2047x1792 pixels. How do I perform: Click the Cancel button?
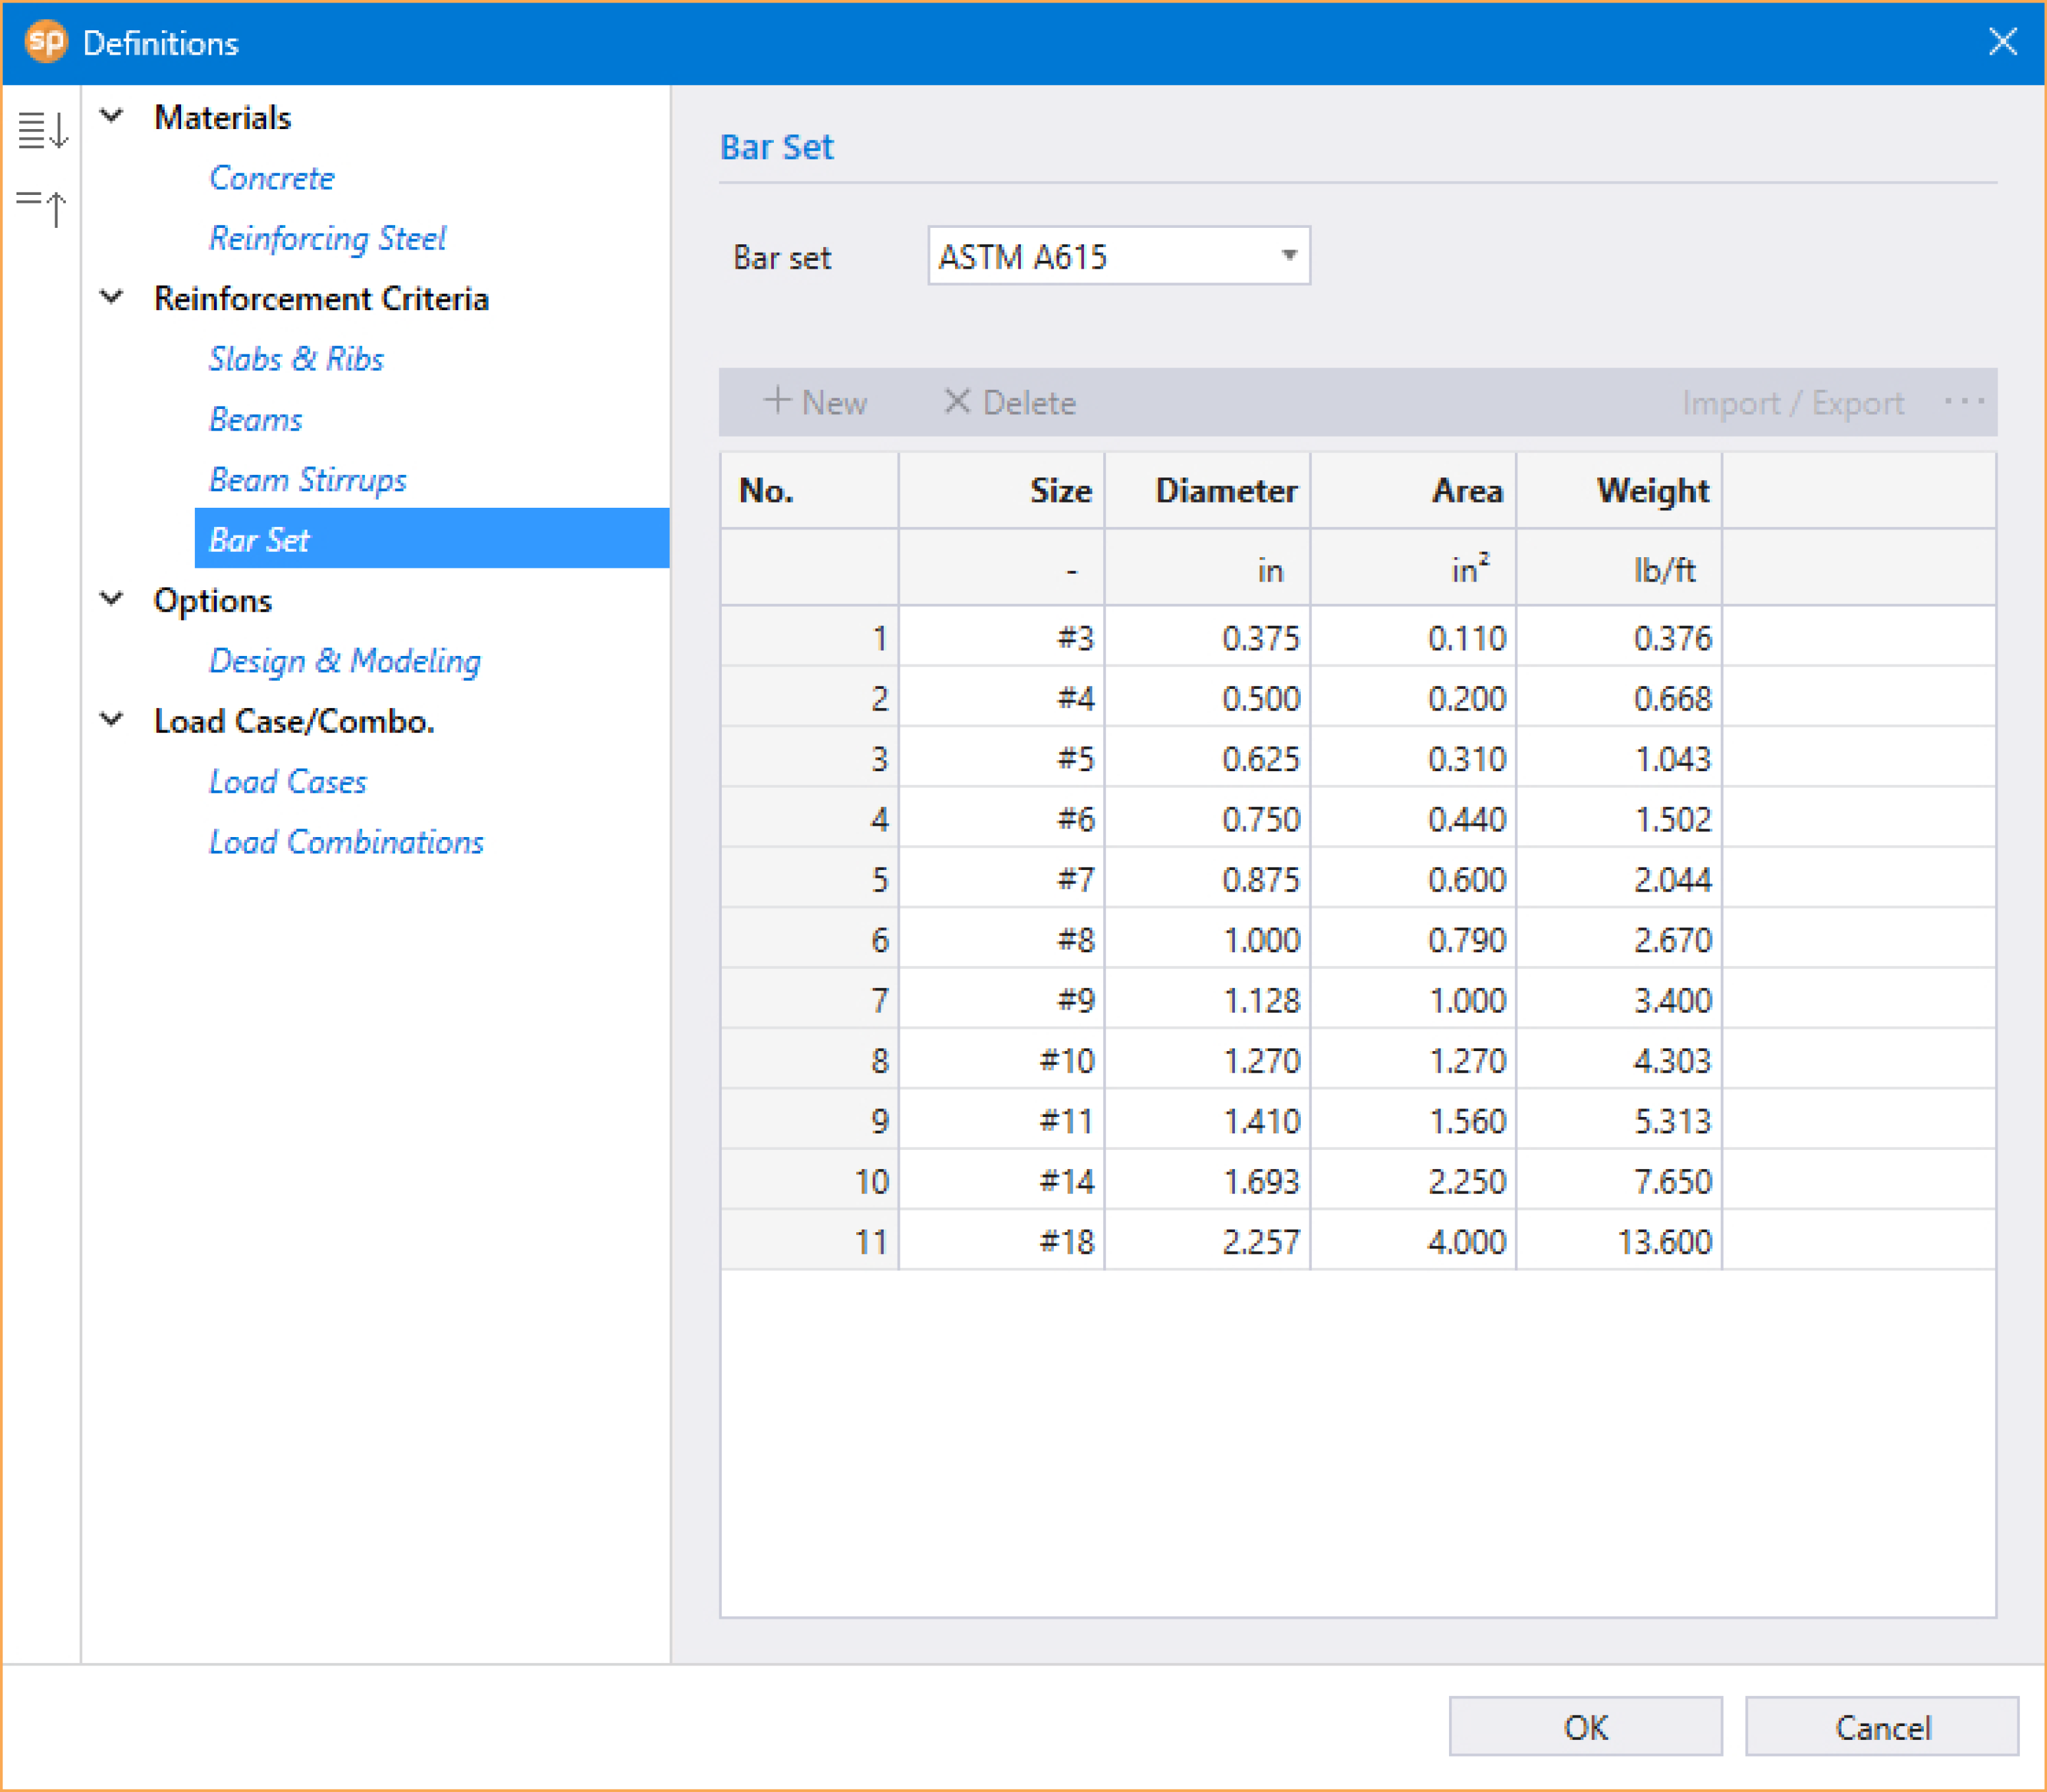tap(1882, 1727)
